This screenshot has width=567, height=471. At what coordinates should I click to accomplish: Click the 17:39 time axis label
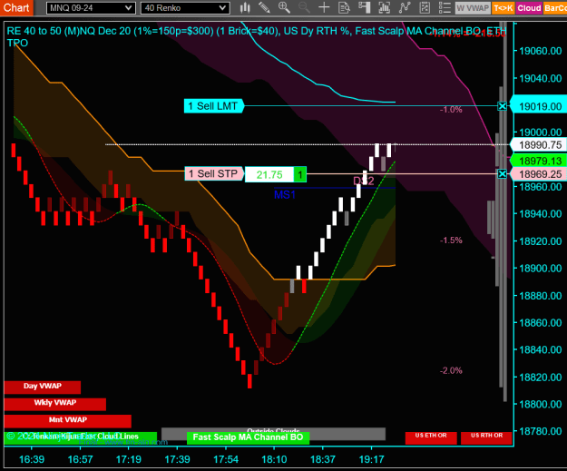pos(177,459)
